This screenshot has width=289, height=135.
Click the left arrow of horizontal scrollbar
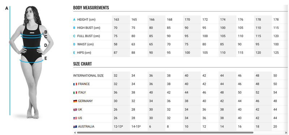[x=75, y=132]
